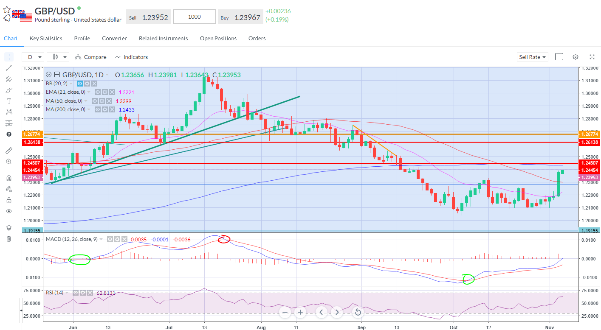Hide the EMA (21, close, 0) indicator
Image resolution: width=601 pixels, height=330 pixels.
pyautogui.click(x=98, y=92)
